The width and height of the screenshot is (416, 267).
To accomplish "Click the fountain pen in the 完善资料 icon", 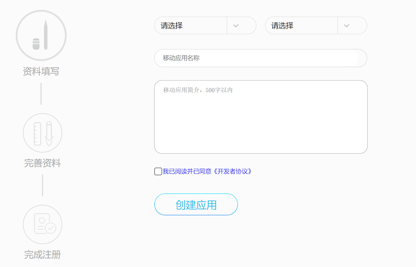I will (49, 133).
